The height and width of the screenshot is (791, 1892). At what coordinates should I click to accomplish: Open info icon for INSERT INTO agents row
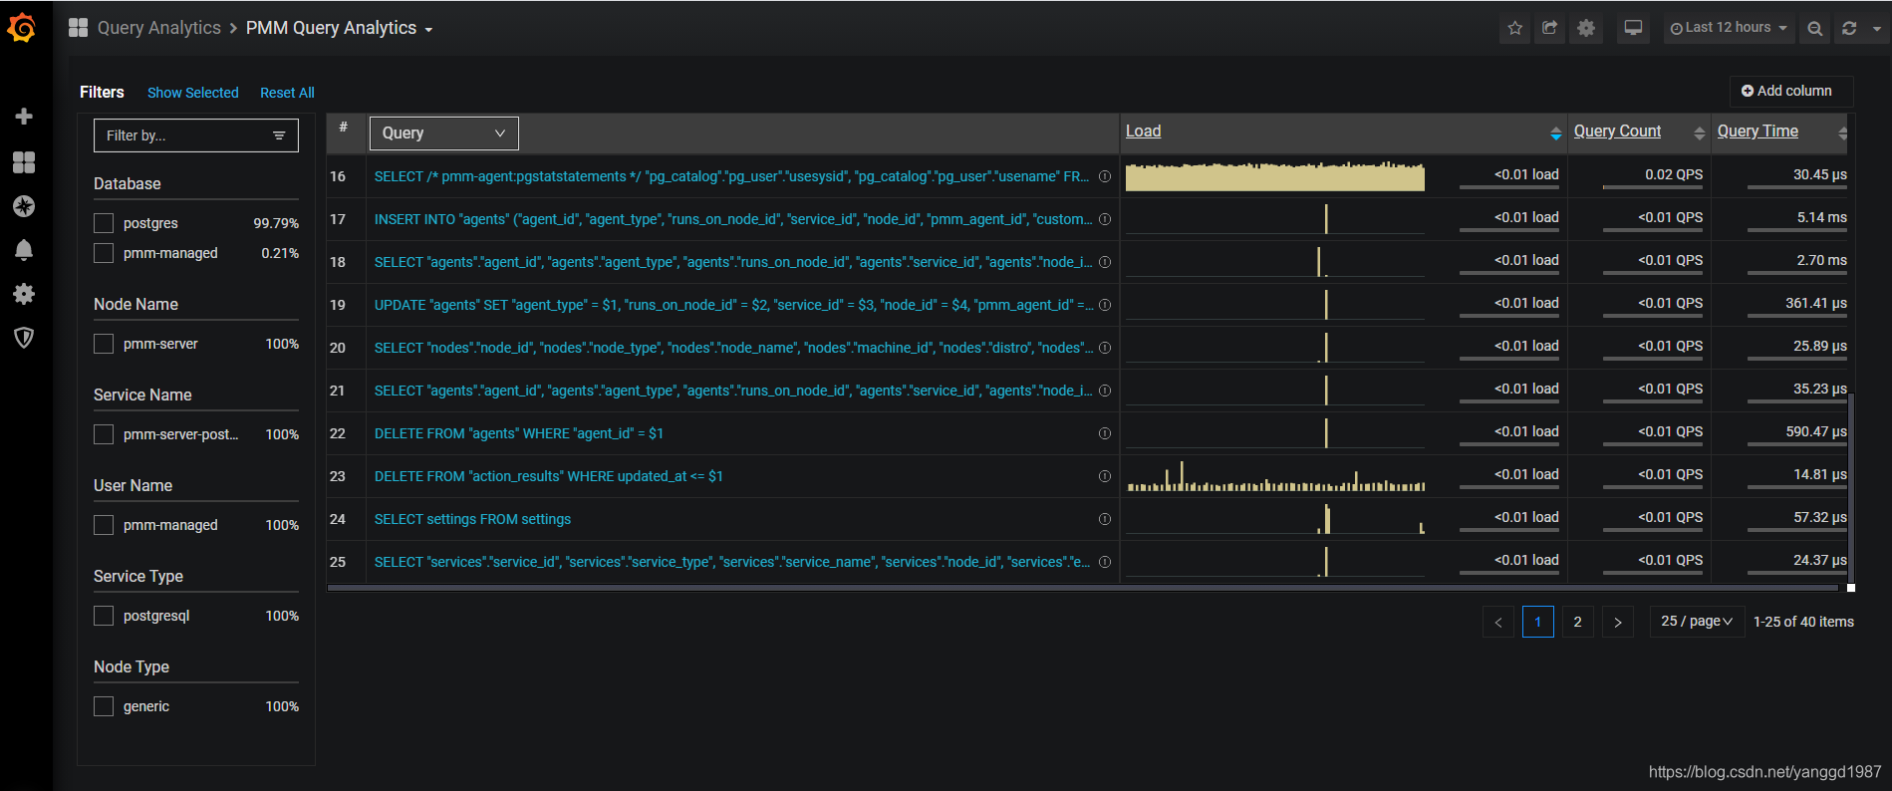[1105, 219]
